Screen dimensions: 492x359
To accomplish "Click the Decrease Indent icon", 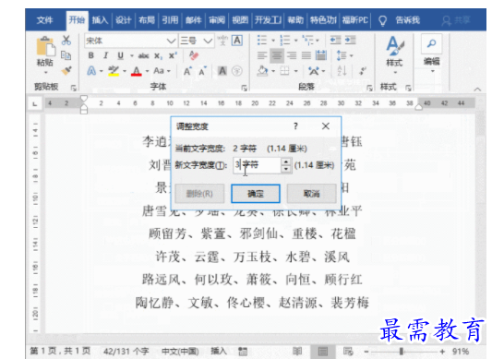I will 335,41.
